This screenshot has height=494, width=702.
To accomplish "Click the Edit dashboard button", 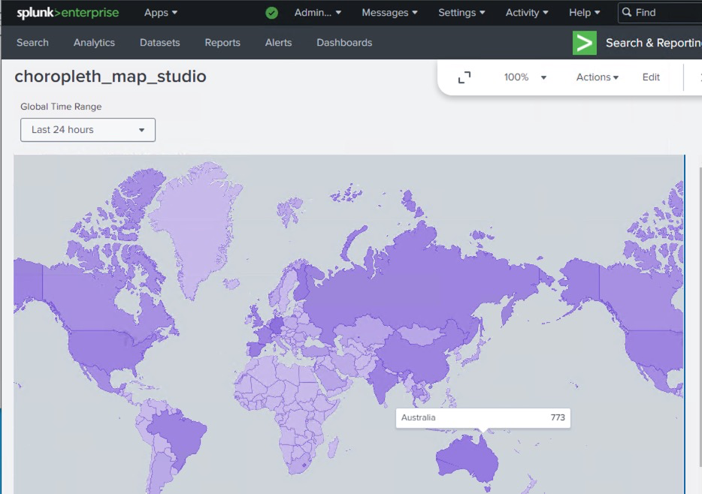I will point(651,77).
